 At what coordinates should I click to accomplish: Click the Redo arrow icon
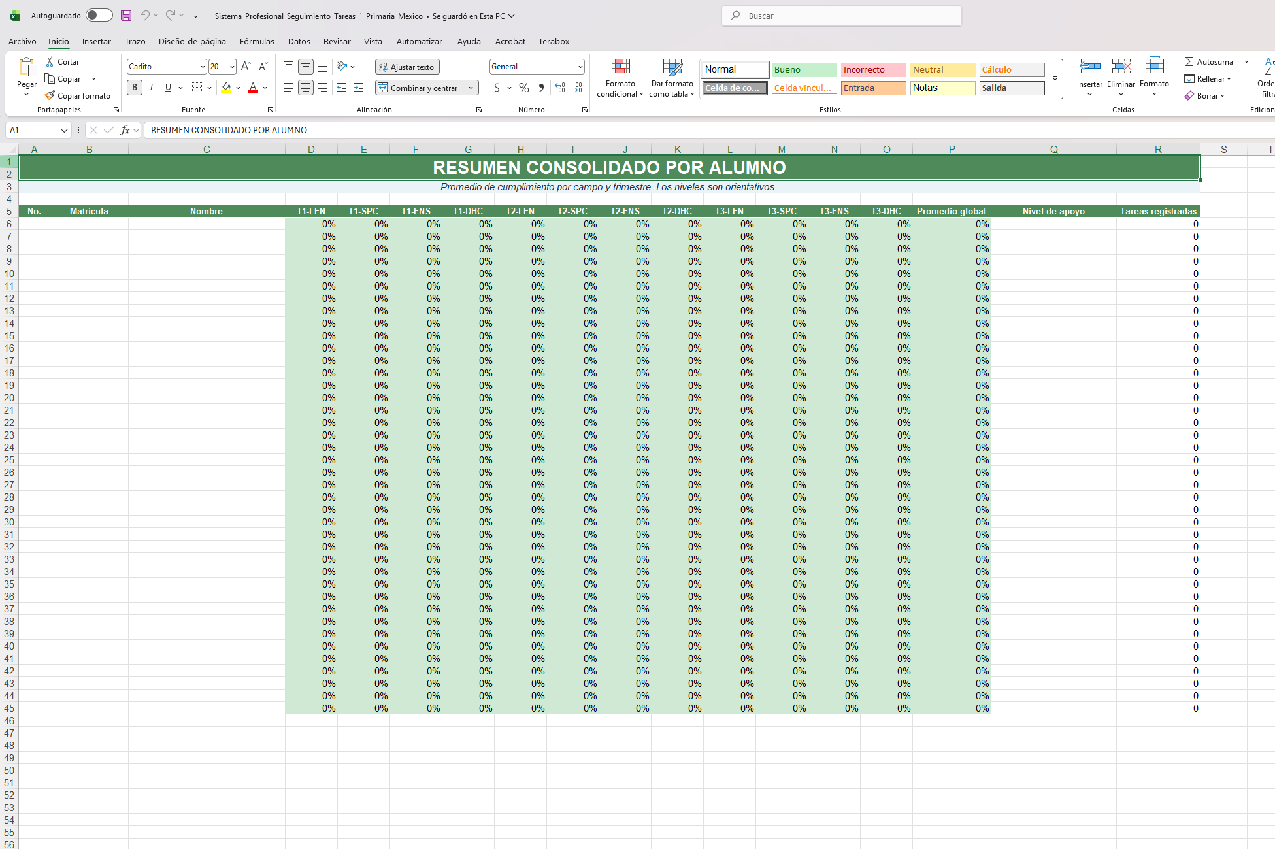(x=170, y=15)
